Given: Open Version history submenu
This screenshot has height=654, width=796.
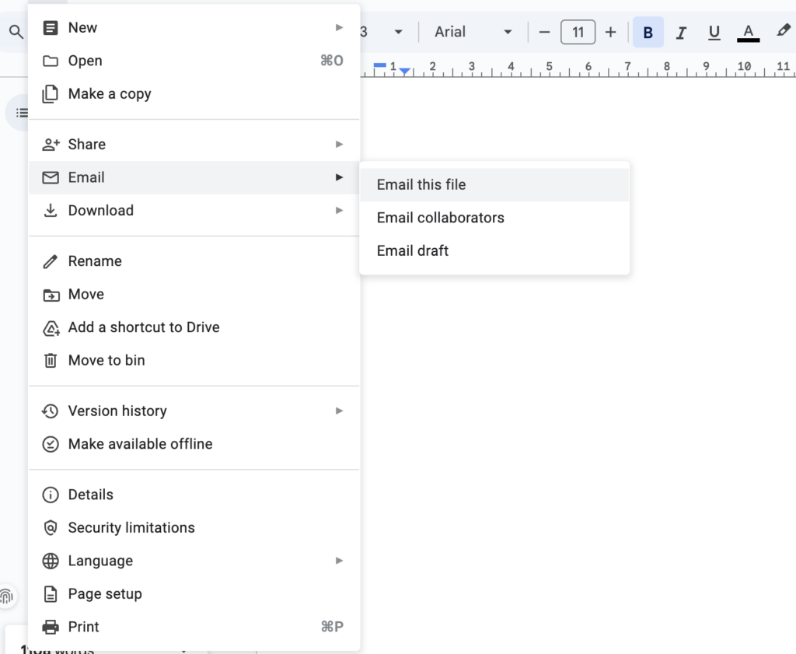Looking at the screenshot, I should pos(194,411).
